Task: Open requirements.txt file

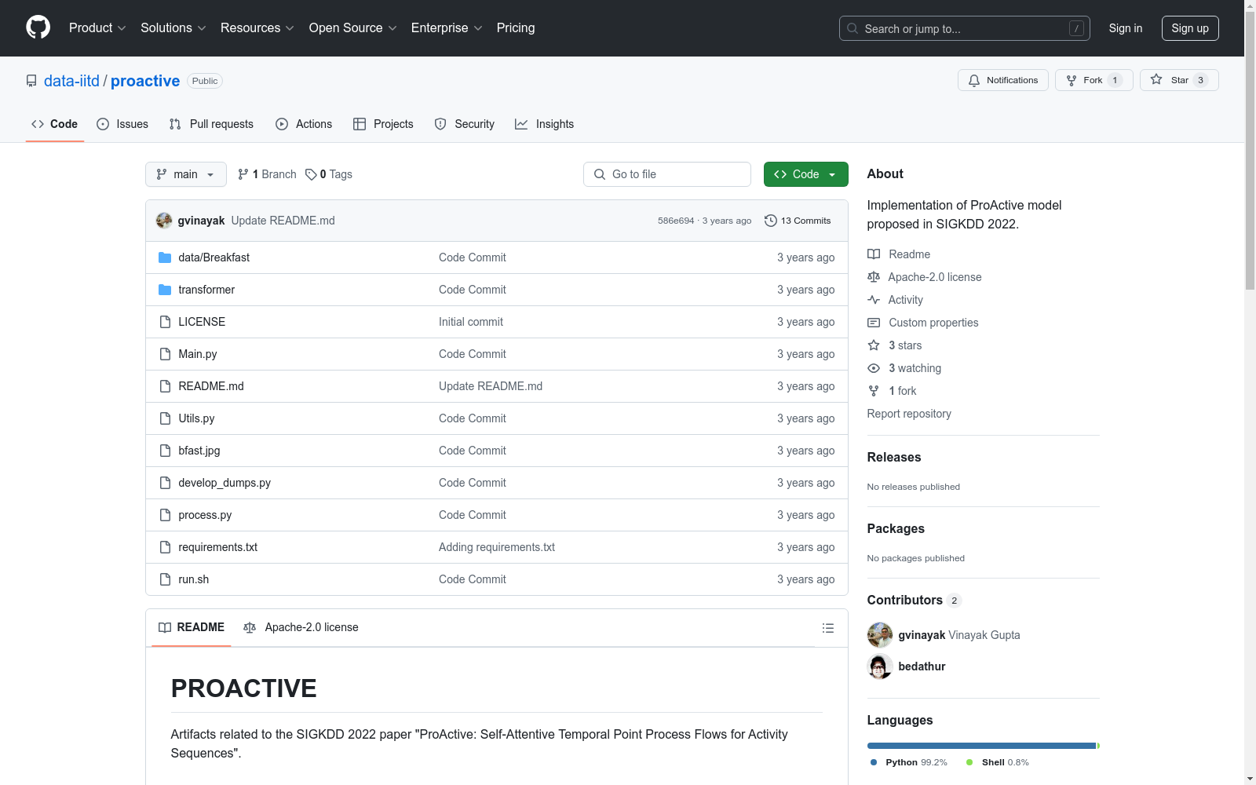Action: (218, 547)
